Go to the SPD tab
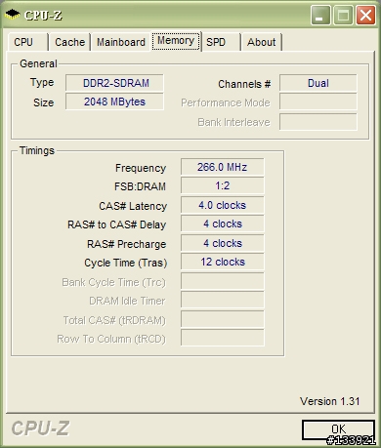Viewport: 381px width, 448px height. point(221,42)
